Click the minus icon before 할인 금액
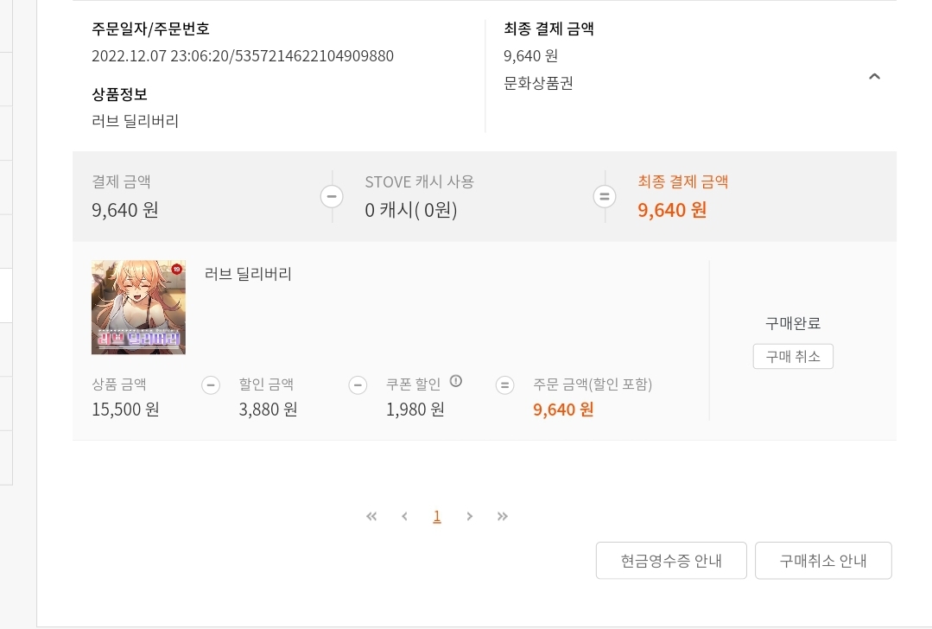The height and width of the screenshot is (629, 932). pos(211,385)
